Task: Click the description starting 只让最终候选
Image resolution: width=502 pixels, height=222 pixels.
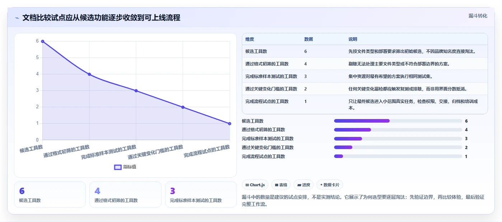Action: tap(413, 104)
